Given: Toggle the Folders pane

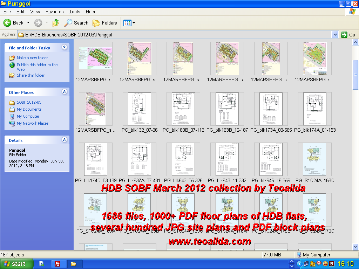Looking at the screenshot, I should point(104,23).
